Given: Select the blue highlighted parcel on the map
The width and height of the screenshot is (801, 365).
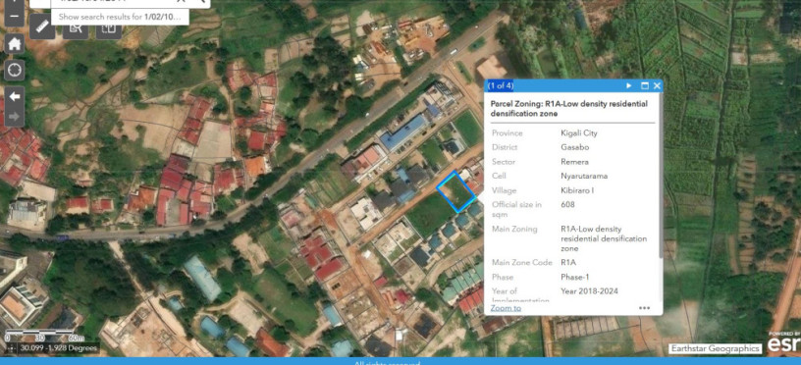Looking at the screenshot, I should (x=456, y=192).
